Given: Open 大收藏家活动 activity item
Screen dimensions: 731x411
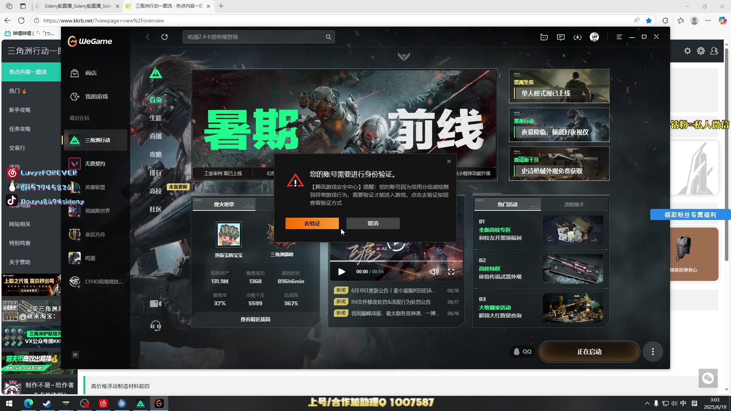Looking at the screenshot, I should [x=541, y=308].
